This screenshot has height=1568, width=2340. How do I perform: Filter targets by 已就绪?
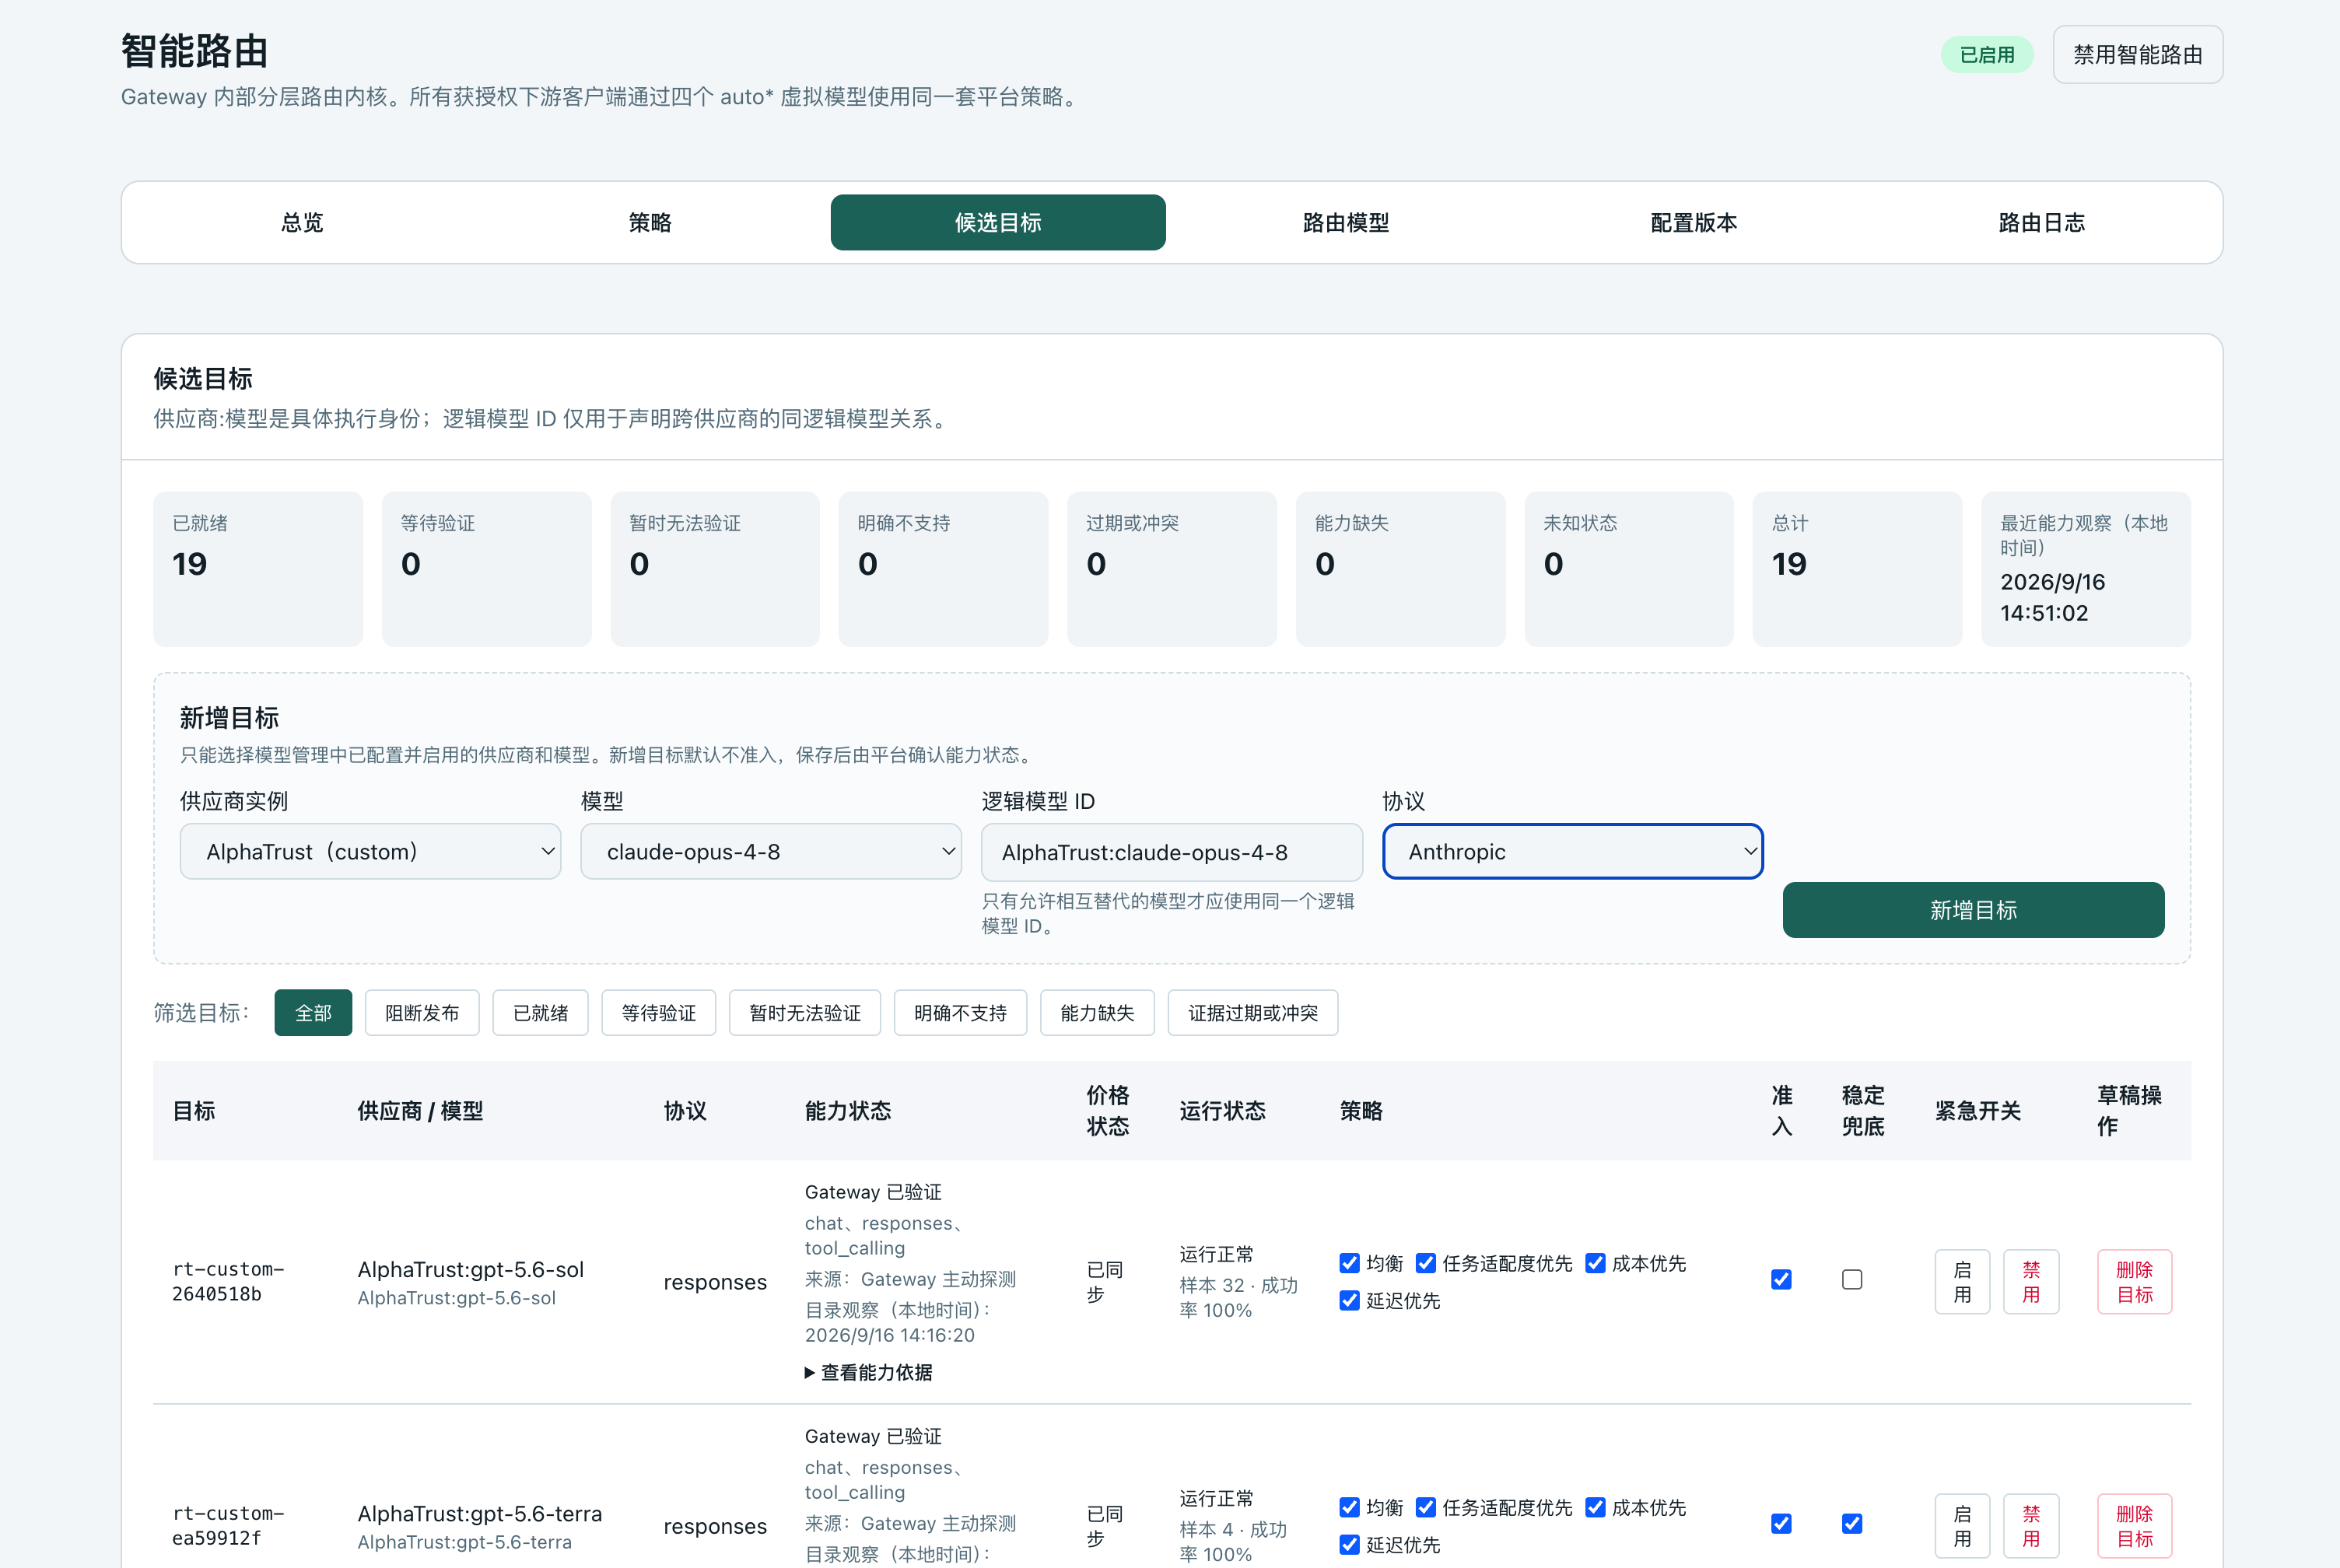click(540, 1013)
